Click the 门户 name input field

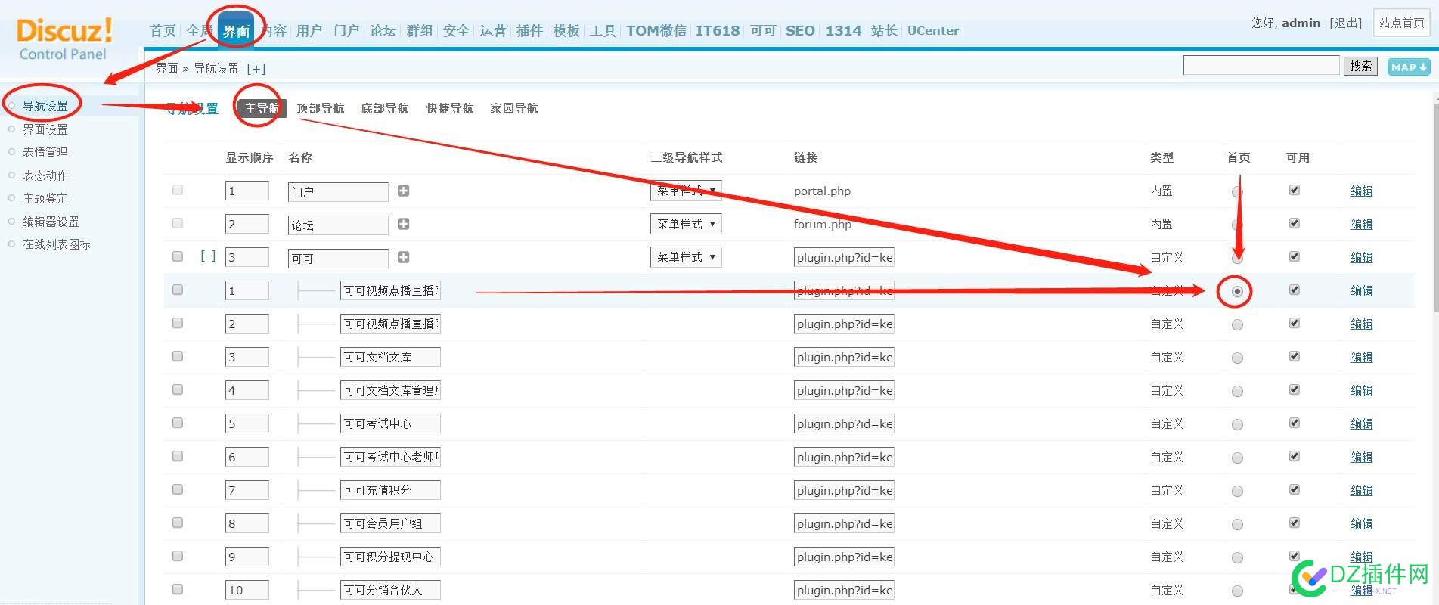338,191
